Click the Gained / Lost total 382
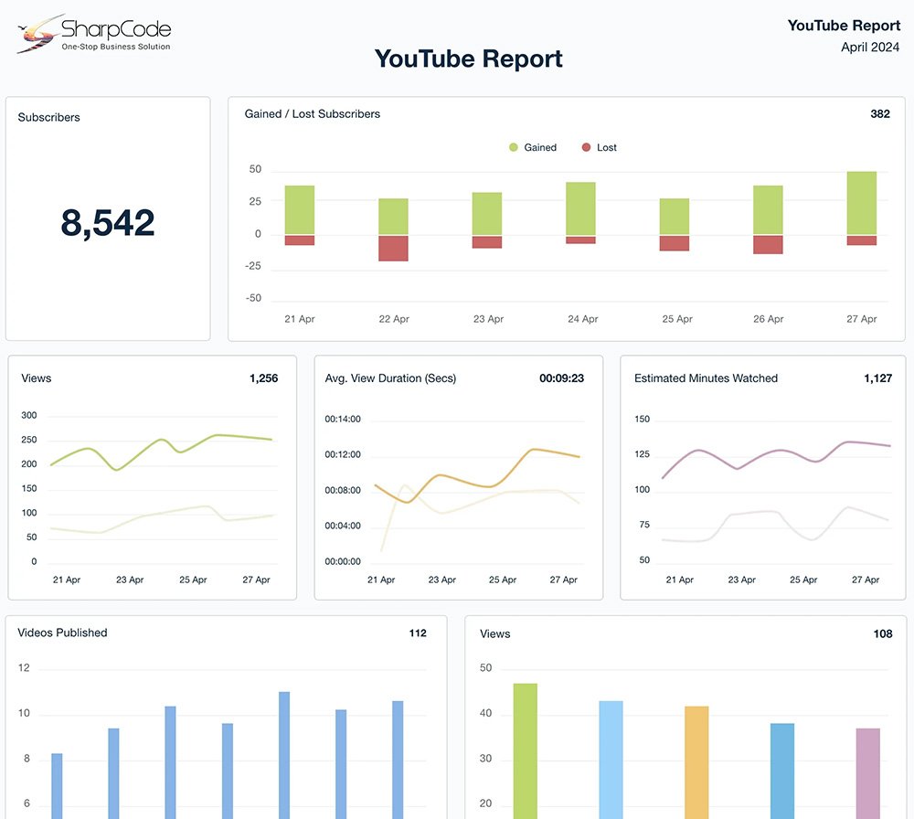914x819 pixels. pos(879,114)
